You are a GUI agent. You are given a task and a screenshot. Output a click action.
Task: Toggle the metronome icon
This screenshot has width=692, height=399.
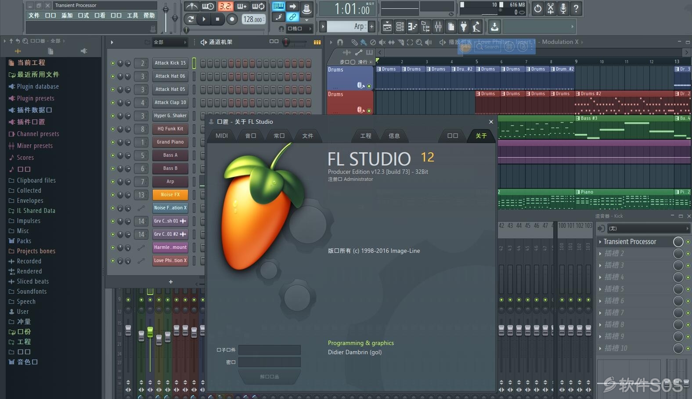tap(191, 6)
